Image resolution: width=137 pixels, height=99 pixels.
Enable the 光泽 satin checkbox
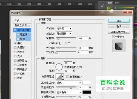point(15,56)
